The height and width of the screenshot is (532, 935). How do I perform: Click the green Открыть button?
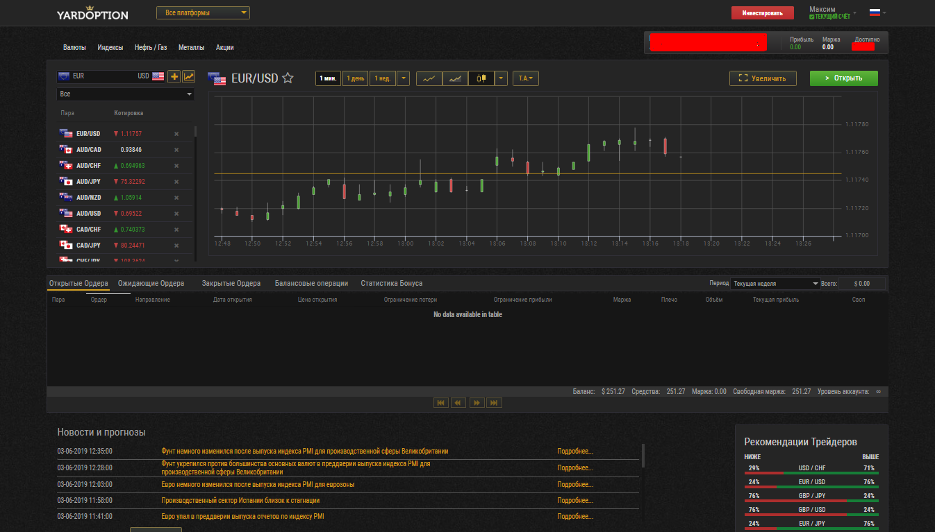[x=843, y=78]
